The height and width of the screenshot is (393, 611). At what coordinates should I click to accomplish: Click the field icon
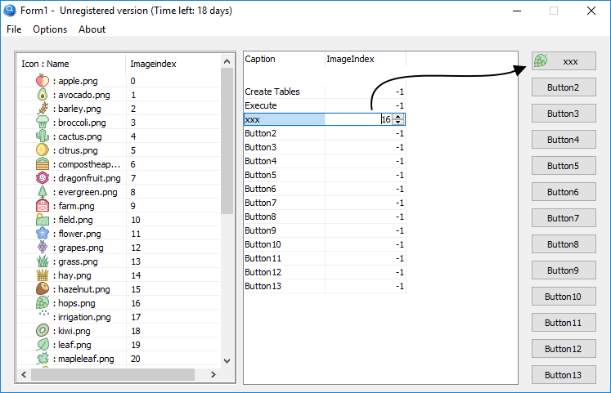(43, 220)
